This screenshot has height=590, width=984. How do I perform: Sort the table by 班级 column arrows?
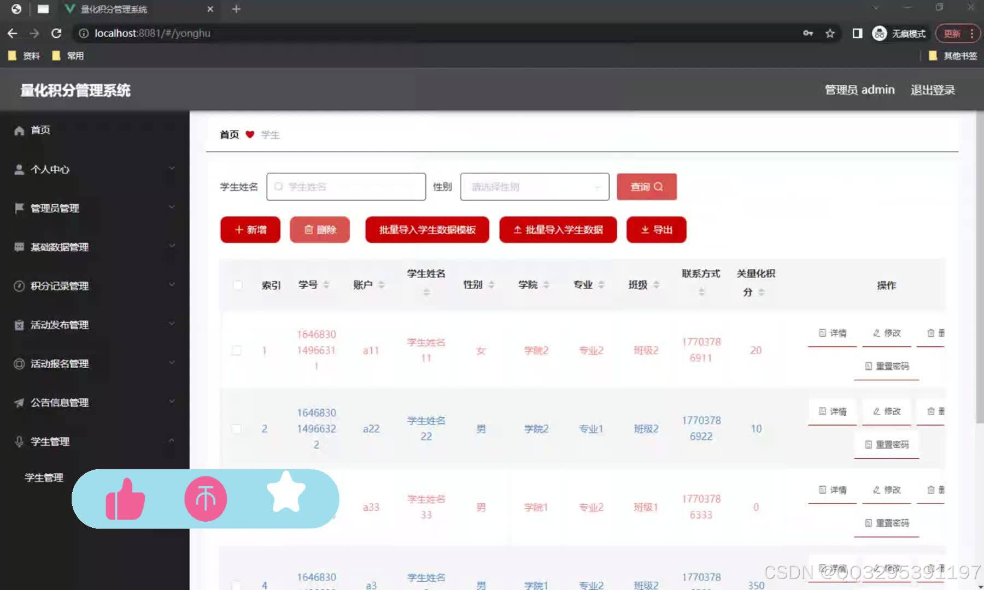click(657, 285)
